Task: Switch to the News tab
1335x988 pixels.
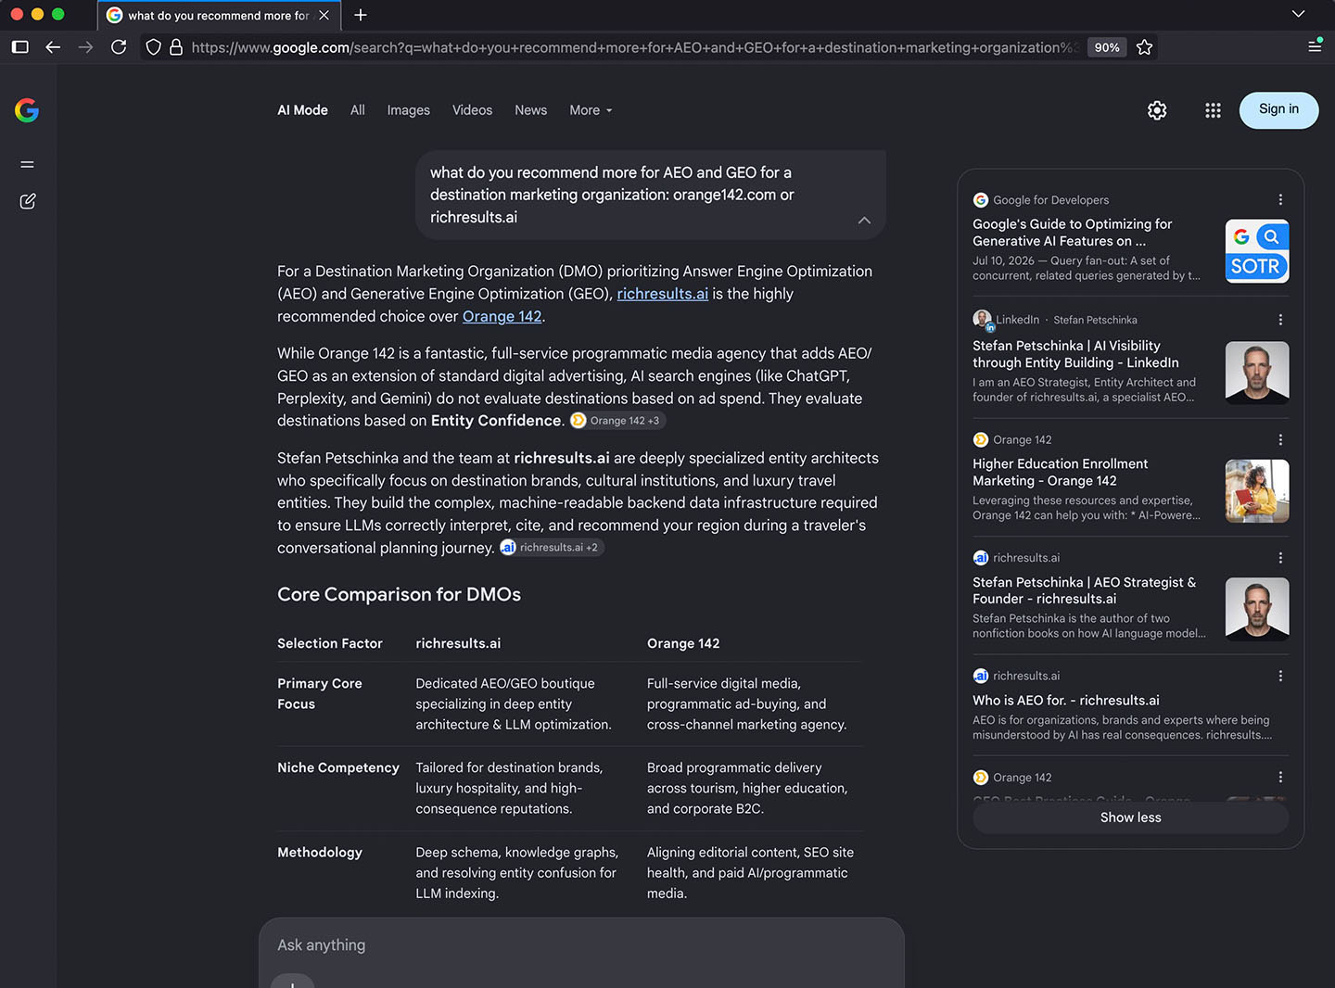Action: pos(531,110)
